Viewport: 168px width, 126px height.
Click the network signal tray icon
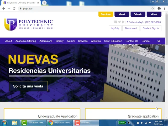click(x=146, y=123)
